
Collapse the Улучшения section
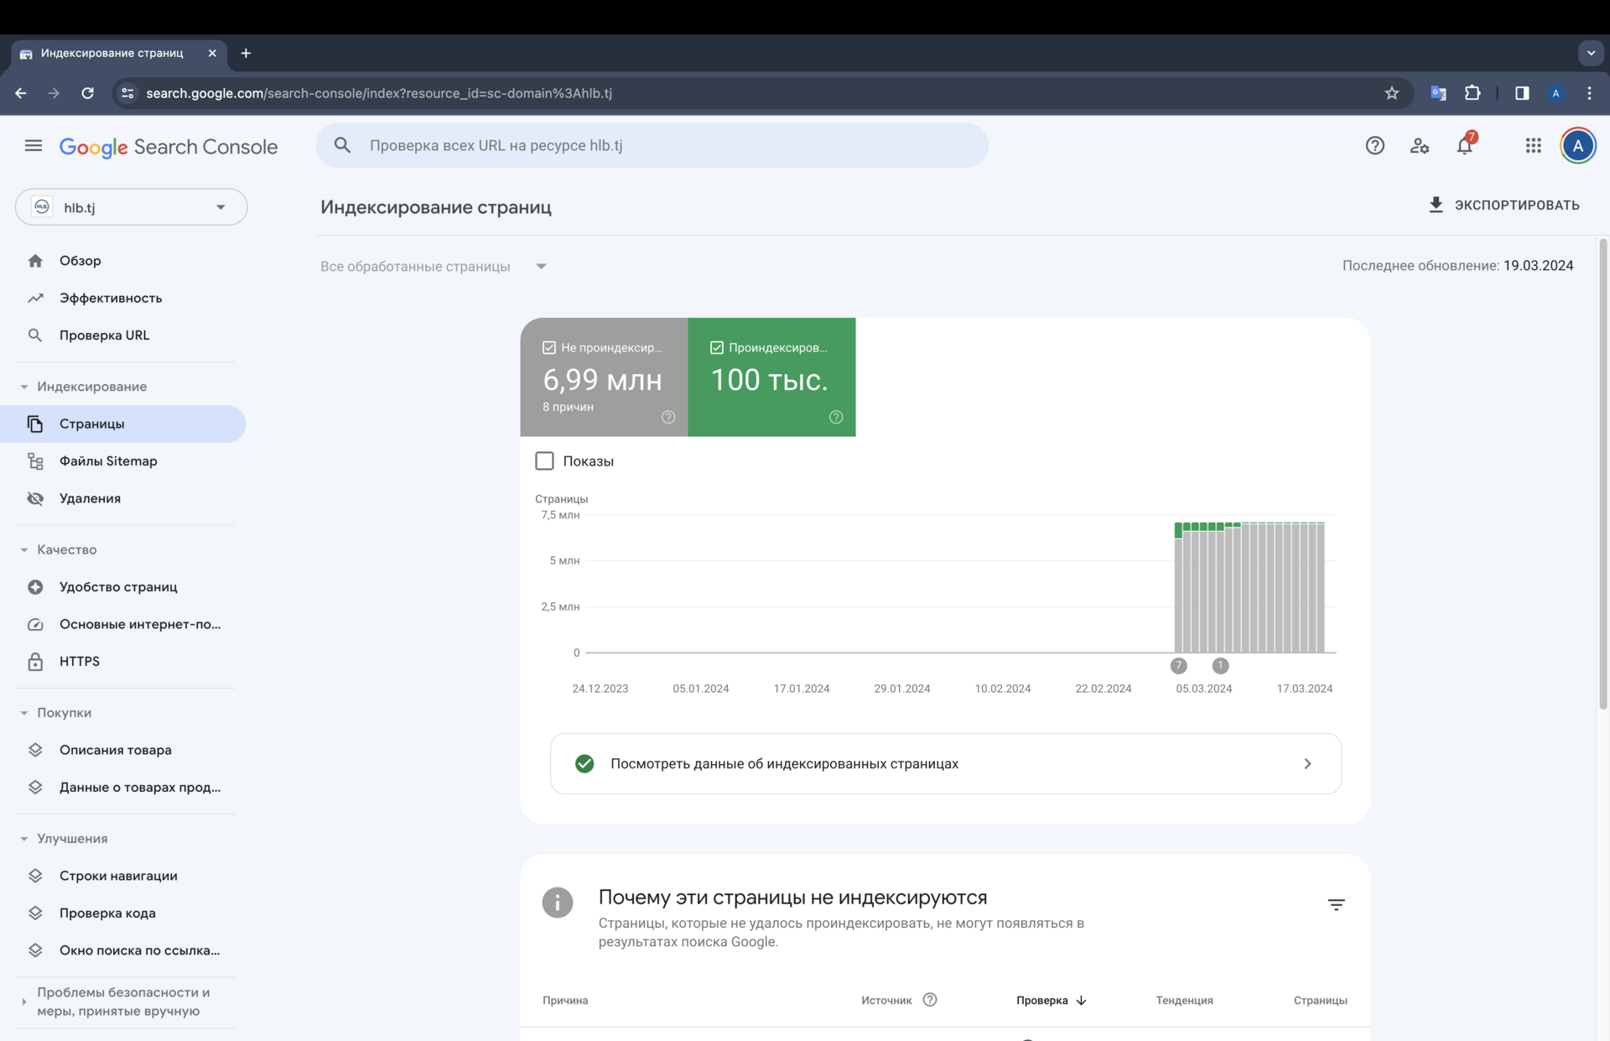23,838
